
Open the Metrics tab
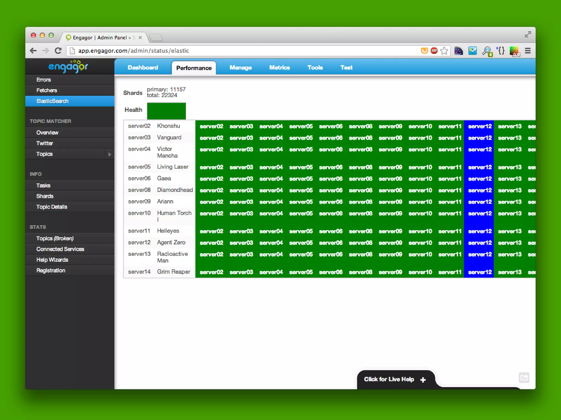[x=279, y=68]
